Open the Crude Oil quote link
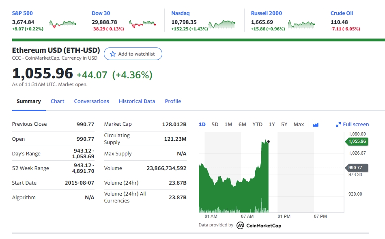This screenshot has height=239, width=385. (x=342, y=13)
